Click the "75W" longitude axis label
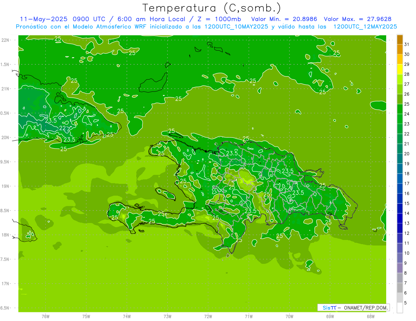This screenshot has height=321, width=416. pos(86,316)
